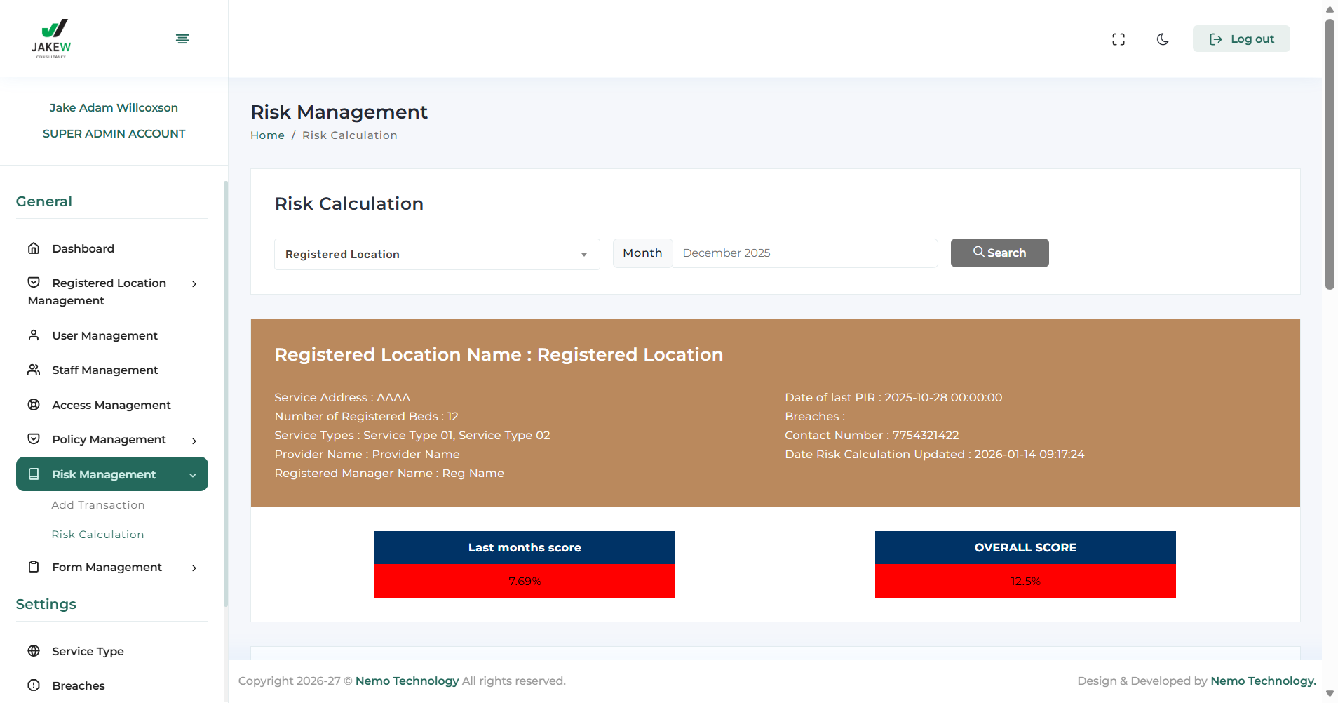The height and width of the screenshot is (703, 1338).
Task: Click the Staff Management people icon
Action: click(x=34, y=370)
